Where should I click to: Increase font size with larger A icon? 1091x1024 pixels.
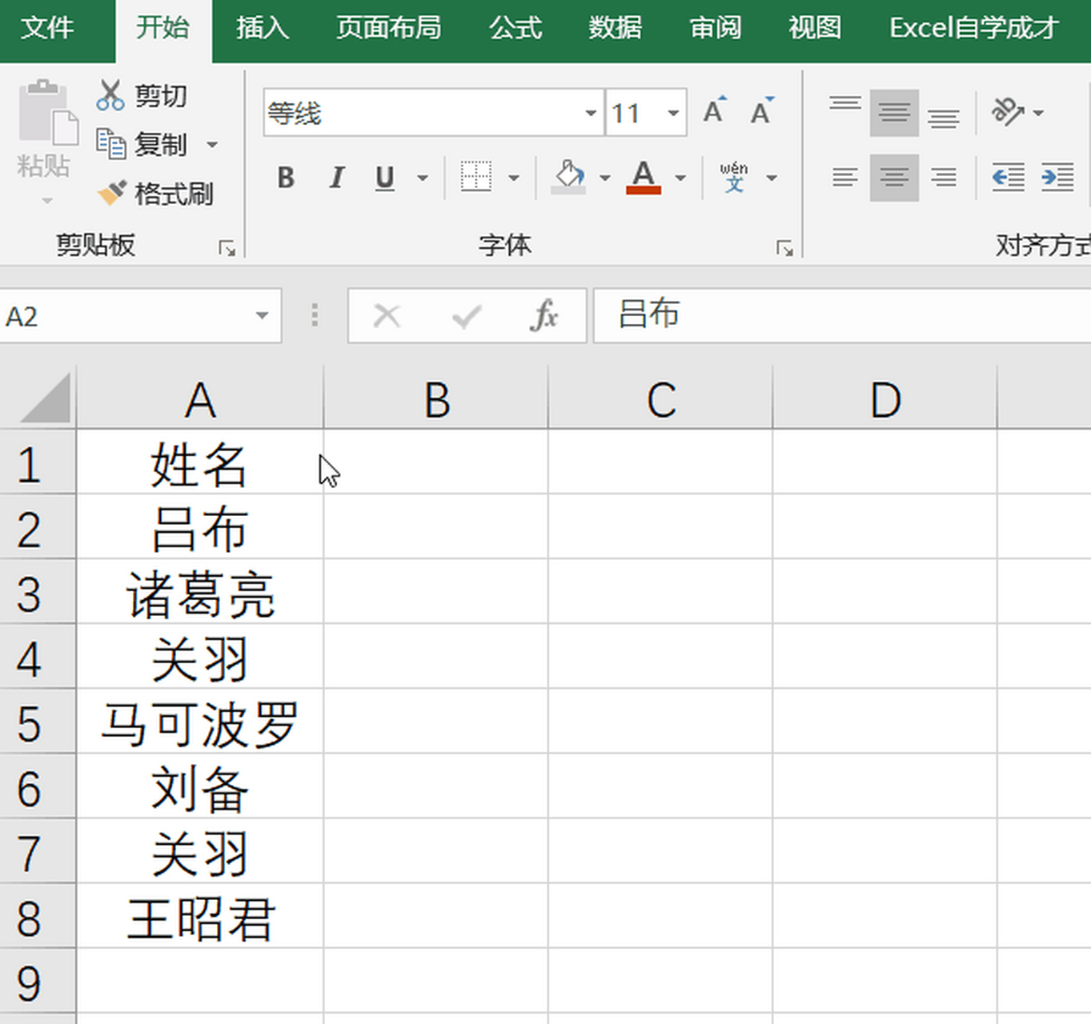click(x=714, y=111)
